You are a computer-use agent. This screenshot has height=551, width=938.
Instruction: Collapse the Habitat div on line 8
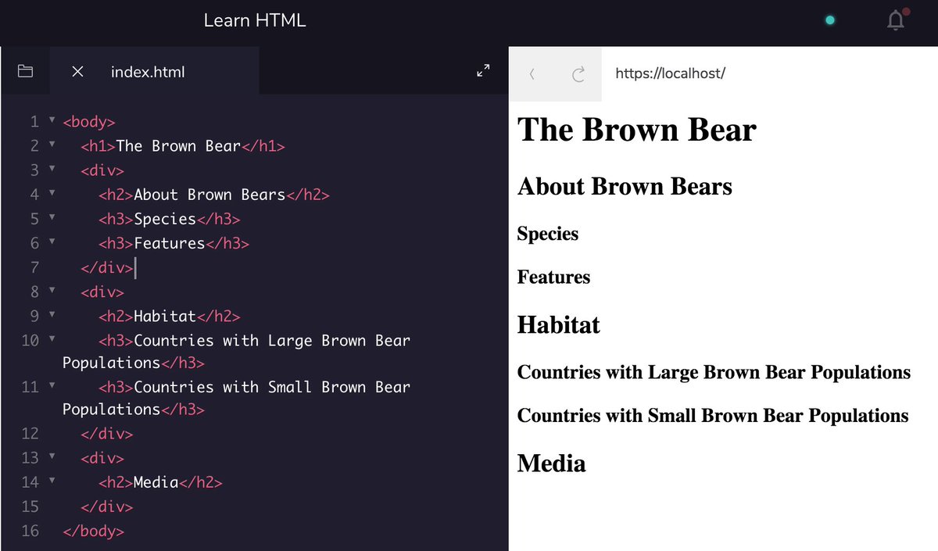[52, 292]
